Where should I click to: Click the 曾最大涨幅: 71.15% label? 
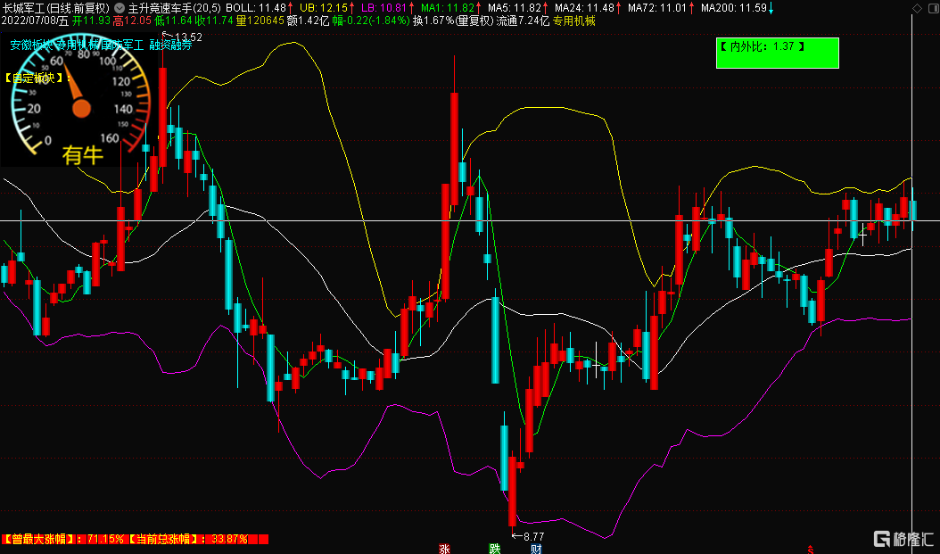[64, 539]
